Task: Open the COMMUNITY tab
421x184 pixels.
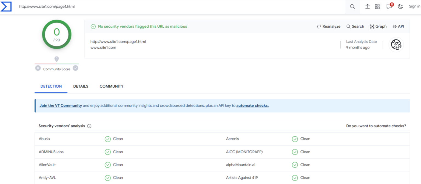Action: click(x=111, y=86)
